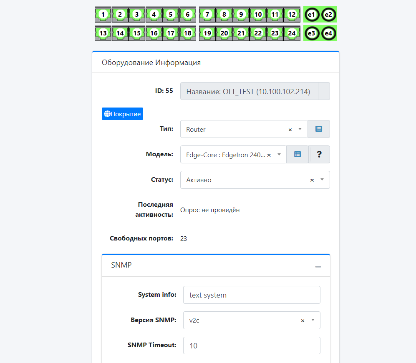The height and width of the screenshot is (363, 416).
Task: Open list icon next to Модель field
Action: [x=298, y=155]
